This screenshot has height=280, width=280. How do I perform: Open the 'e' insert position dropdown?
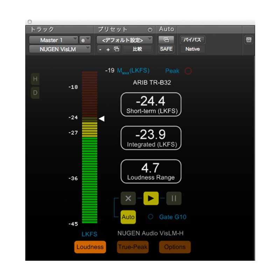(85, 40)
